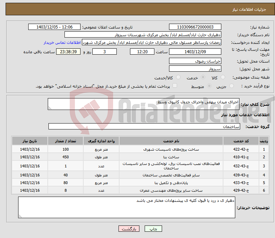Click service code ج-43-432
The width and height of the screenshot is (275, 238).
[241, 166]
